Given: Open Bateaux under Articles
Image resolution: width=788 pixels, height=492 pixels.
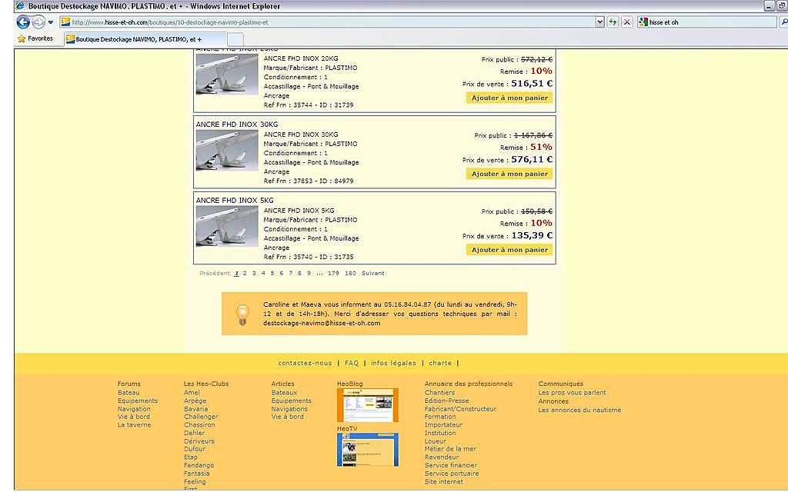Looking at the screenshot, I should click(x=285, y=393).
